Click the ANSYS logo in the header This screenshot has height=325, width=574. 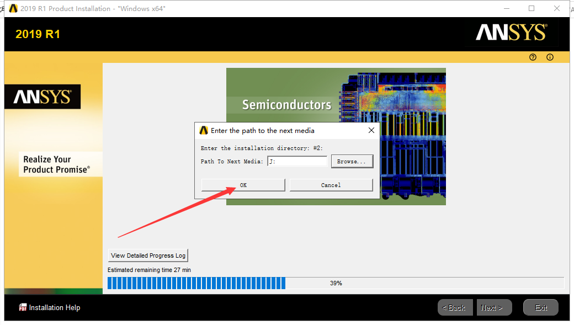pyautogui.click(x=512, y=33)
